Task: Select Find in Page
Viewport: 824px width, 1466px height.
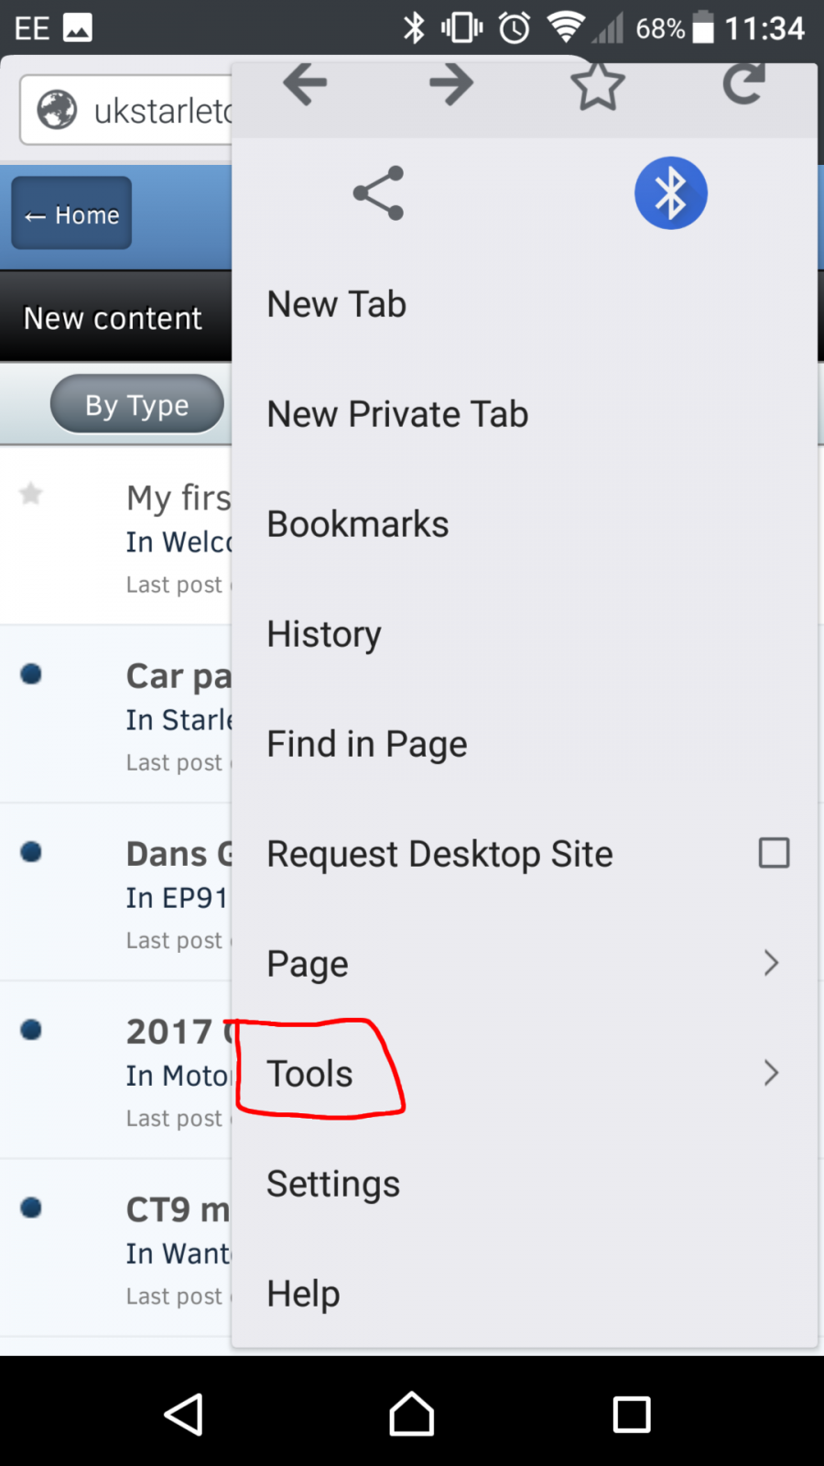Action: point(366,744)
